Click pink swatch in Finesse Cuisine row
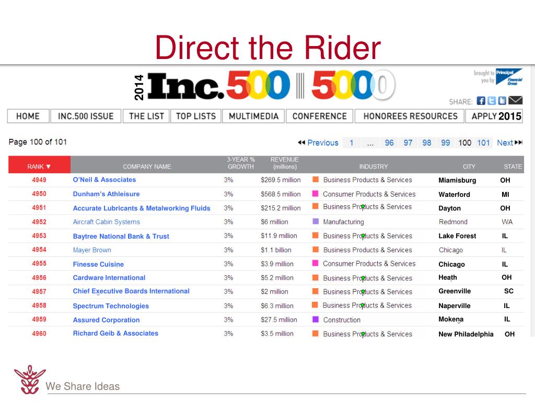This screenshot has width=535, height=401. (x=316, y=263)
